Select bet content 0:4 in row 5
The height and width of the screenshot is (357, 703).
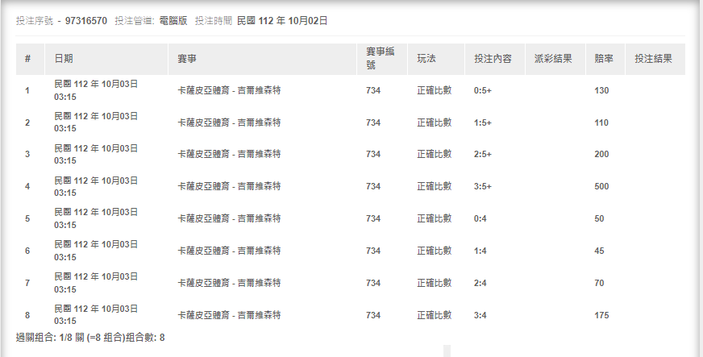click(480, 218)
